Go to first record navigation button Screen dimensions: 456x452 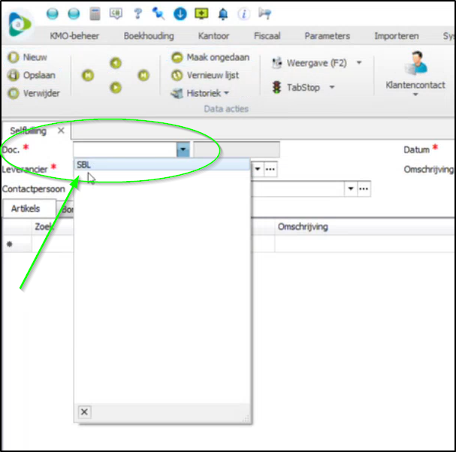point(88,75)
